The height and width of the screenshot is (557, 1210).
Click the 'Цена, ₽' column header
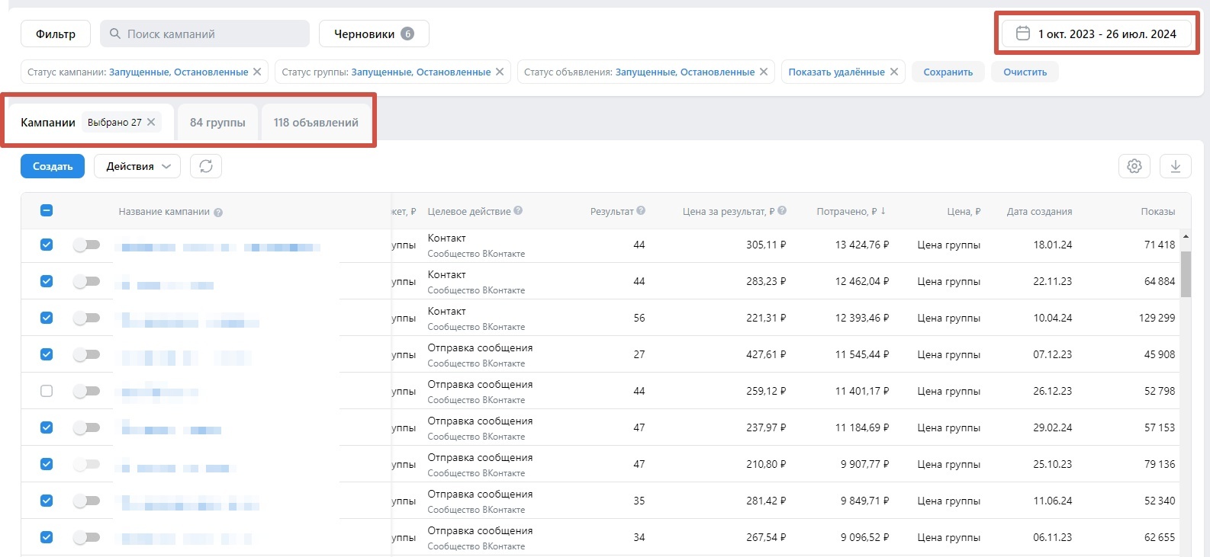(x=964, y=211)
